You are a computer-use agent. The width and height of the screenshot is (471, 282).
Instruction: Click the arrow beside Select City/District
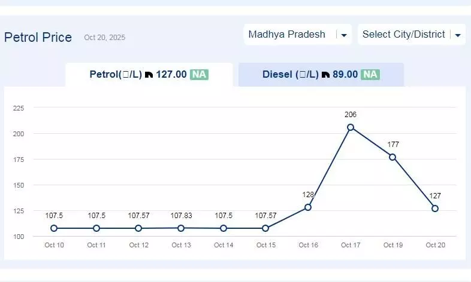pyautogui.click(x=458, y=35)
